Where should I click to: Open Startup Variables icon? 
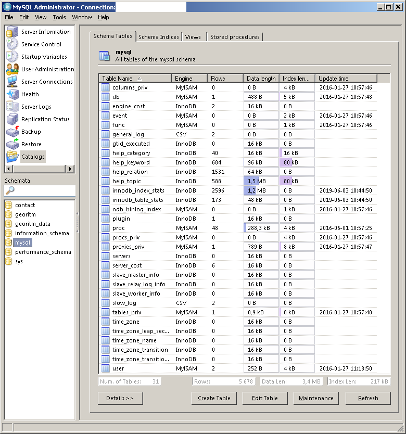(12, 57)
